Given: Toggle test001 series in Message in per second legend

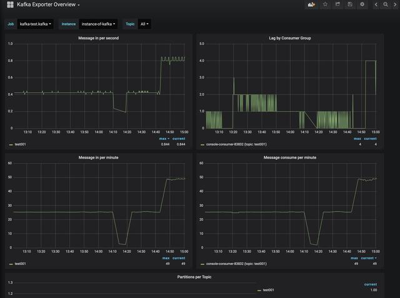Looking at the screenshot, I should point(20,144).
